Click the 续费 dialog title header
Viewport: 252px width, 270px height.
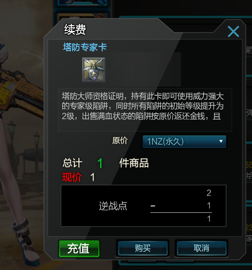pyautogui.click(x=75, y=29)
